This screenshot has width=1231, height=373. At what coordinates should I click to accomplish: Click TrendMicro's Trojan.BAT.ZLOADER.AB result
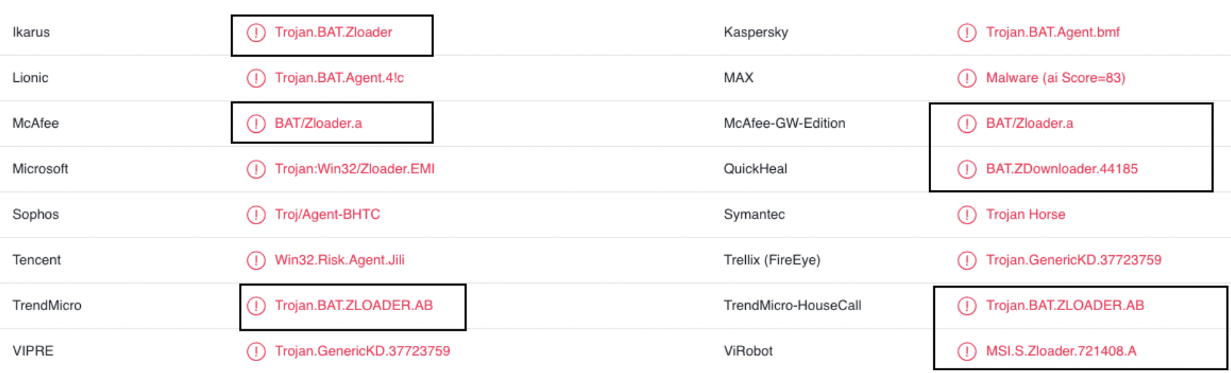click(x=354, y=305)
